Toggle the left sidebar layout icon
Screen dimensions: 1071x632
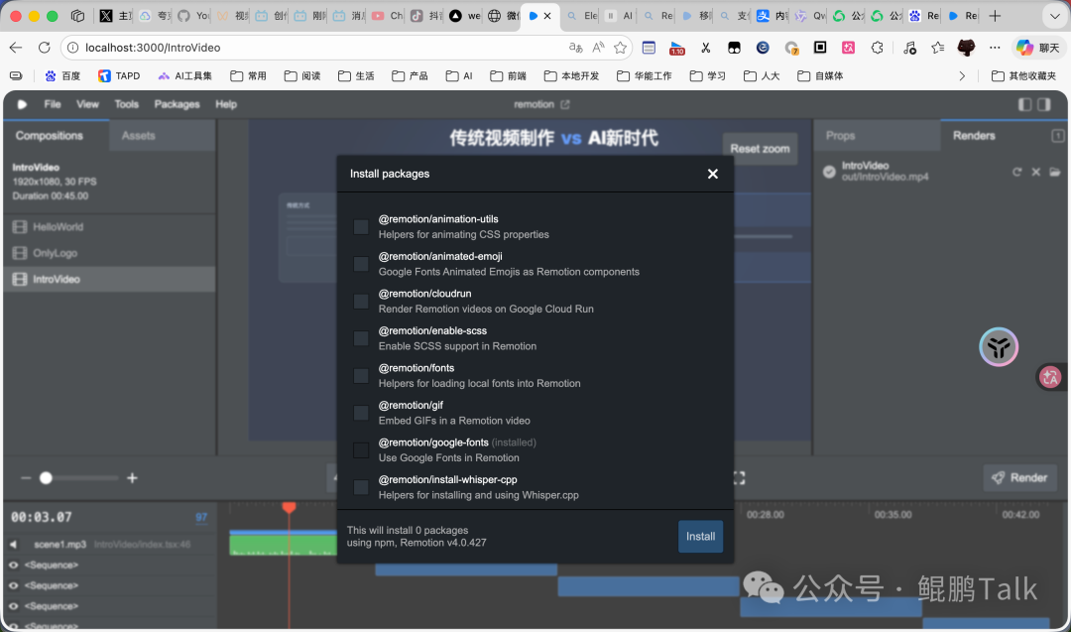click(x=1023, y=106)
